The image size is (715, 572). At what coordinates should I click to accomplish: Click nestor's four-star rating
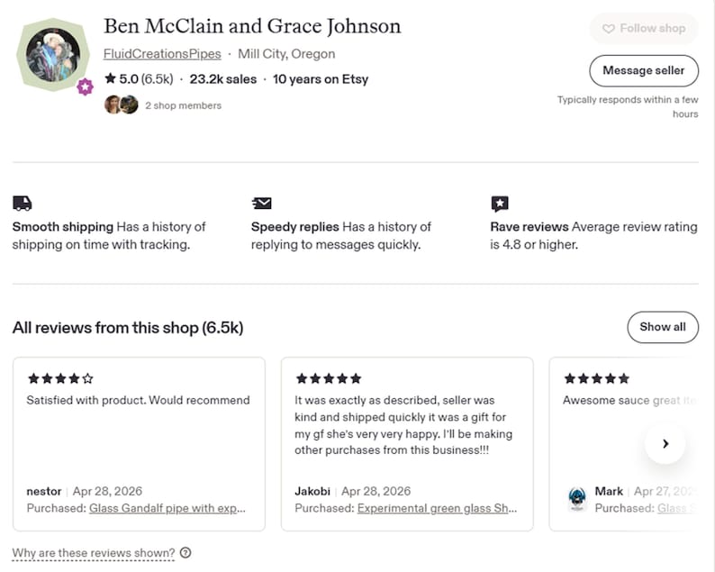coord(60,378)
